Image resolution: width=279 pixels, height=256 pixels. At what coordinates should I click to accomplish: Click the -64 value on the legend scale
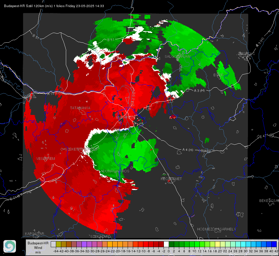coord(56,251)
